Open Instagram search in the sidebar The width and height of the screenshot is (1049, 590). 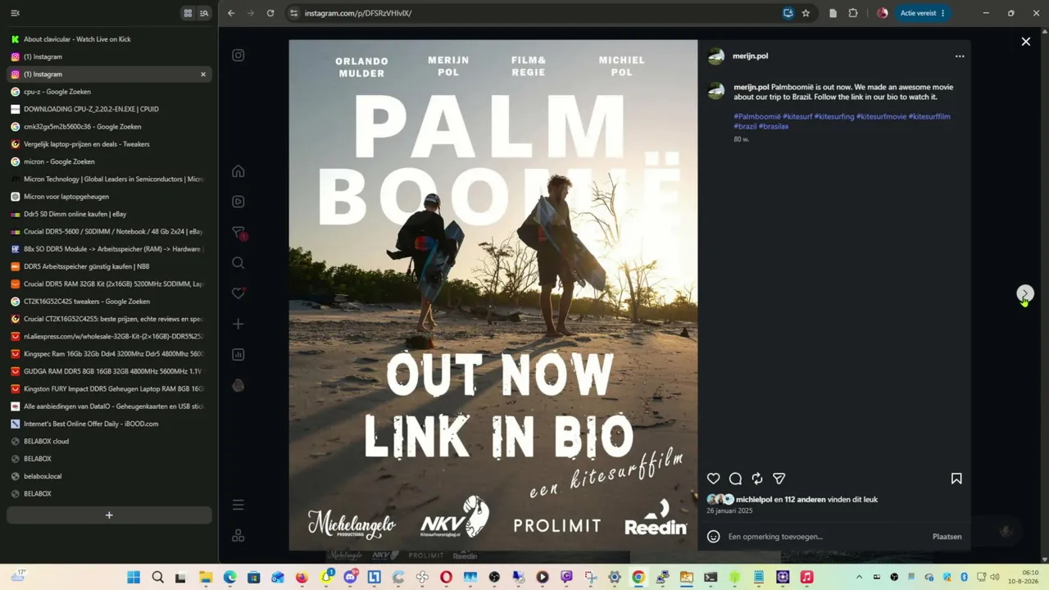238,263
